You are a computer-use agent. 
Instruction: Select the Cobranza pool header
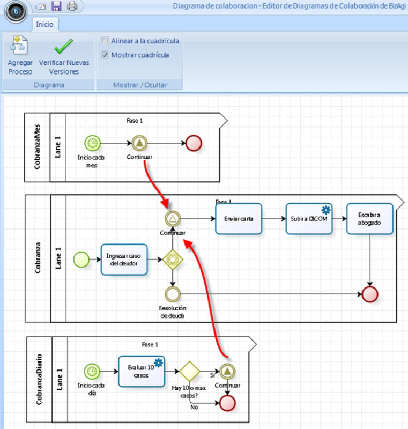point(38,258)
